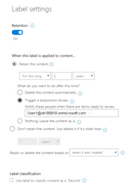
Task: Check Use label to classify content as Record
Action: pyautogui.click(x=12, y=180)
